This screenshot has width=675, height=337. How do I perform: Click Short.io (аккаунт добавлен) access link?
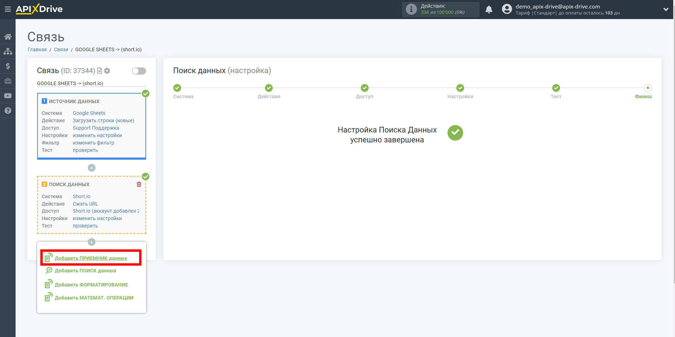click(x=106, y=211)
